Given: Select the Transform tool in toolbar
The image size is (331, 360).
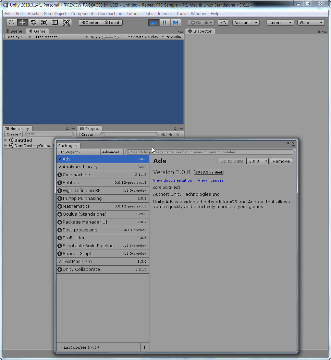Looking at the screenshot, I should click(x=66, y=23).
